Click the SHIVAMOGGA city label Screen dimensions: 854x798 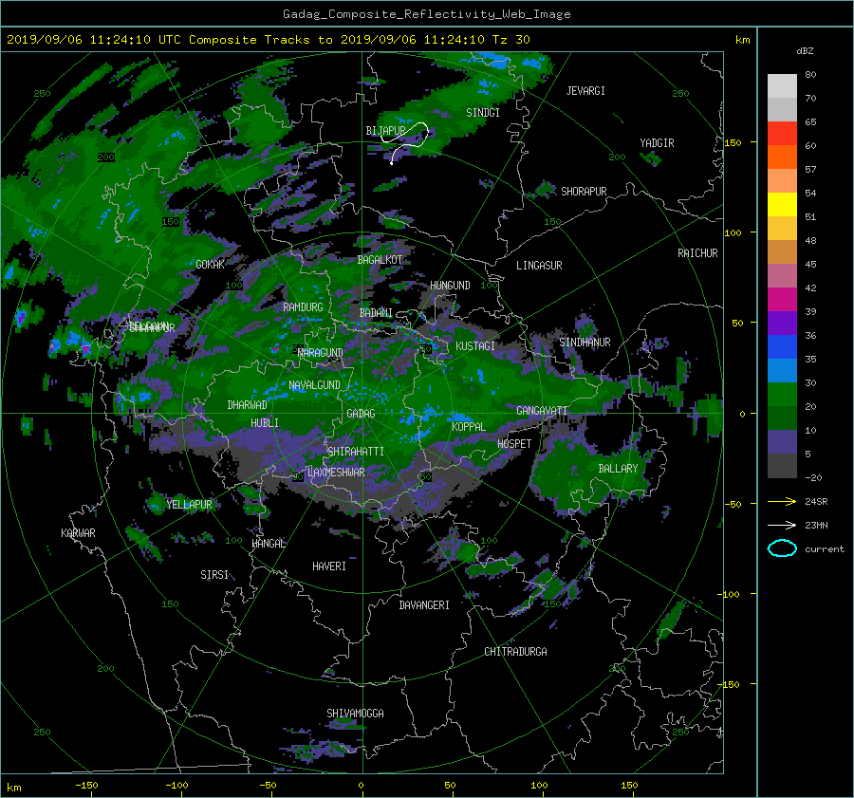tap(355, 714)
